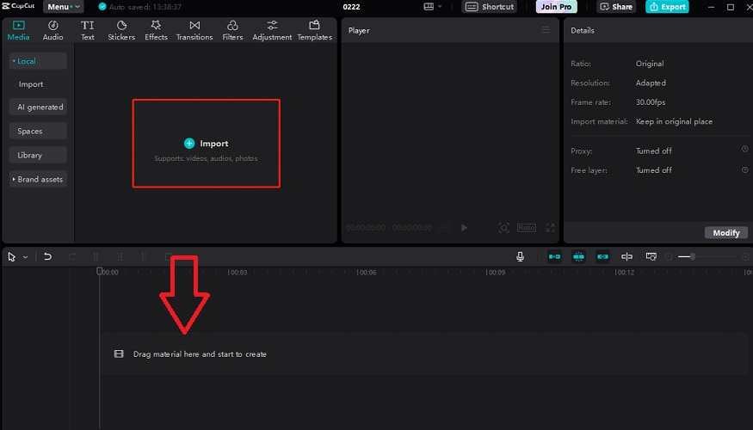Open the layout selector dropdown
This screenshot has height=430, width=753.
[432, 7]
